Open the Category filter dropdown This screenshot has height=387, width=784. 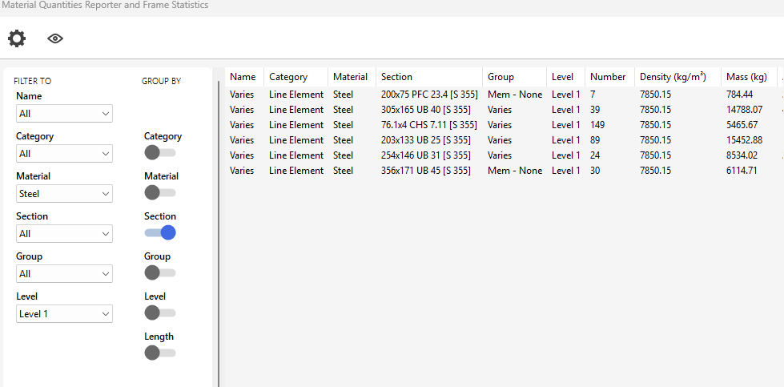coord(65,154)
